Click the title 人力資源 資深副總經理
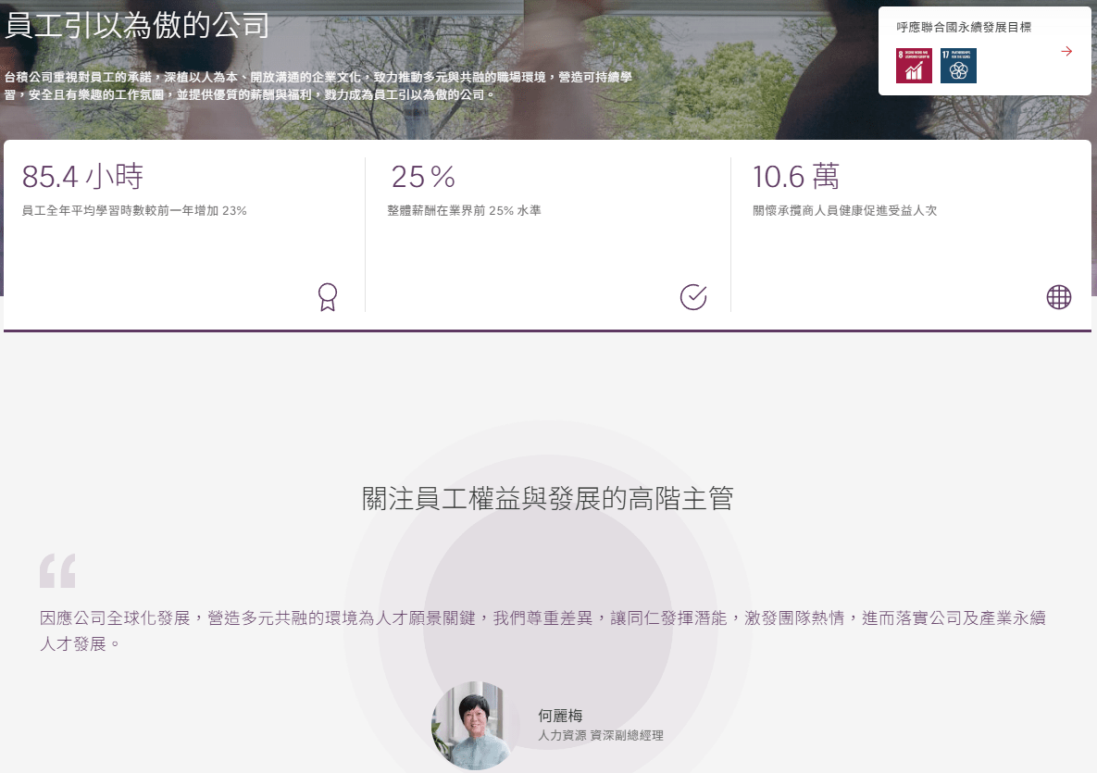Image resolution: width=1097 pixels, height=773 pixels. tap(600, 735)
